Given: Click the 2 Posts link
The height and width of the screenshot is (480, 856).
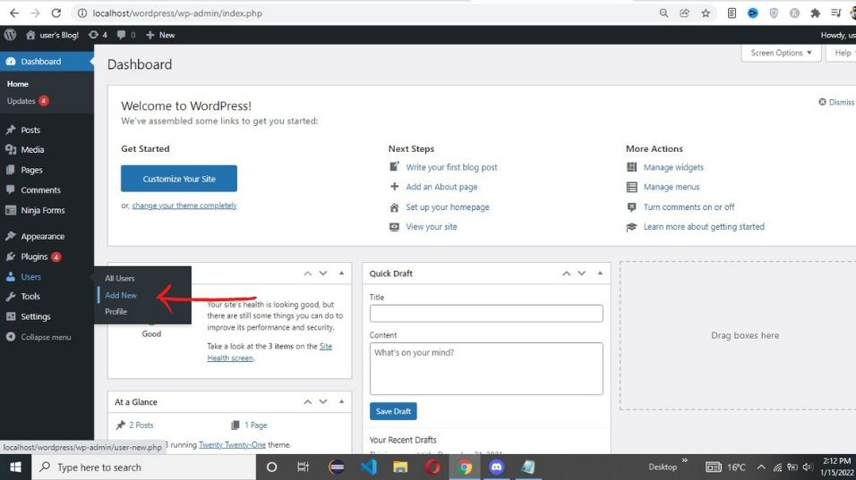Looking at the screenshot, I should tap(141, 425).
